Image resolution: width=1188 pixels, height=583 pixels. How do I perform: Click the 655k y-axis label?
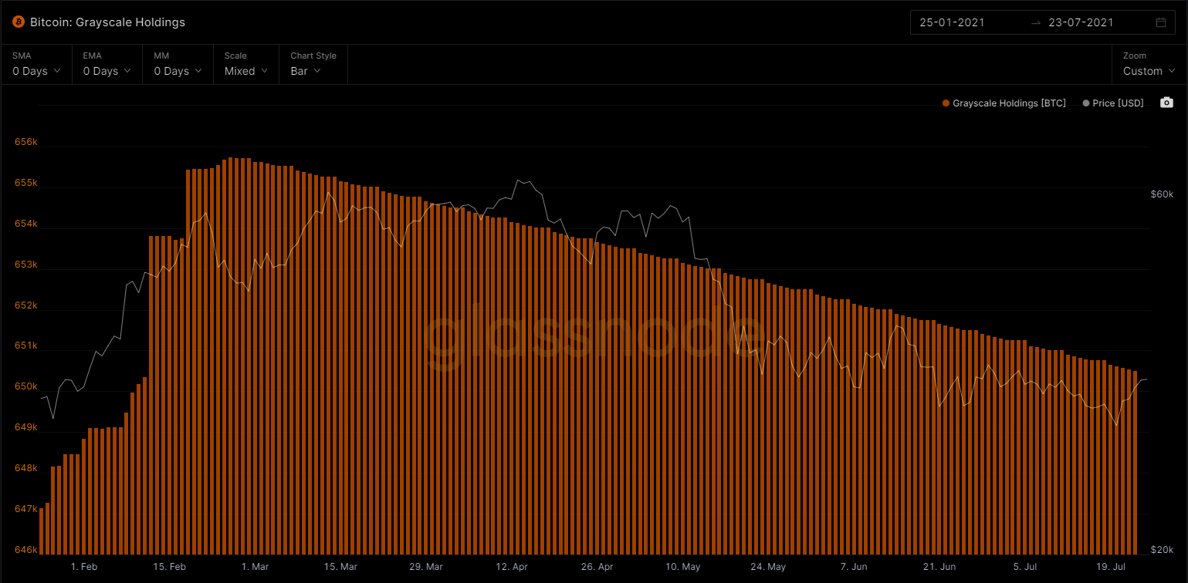coord(25,184)
